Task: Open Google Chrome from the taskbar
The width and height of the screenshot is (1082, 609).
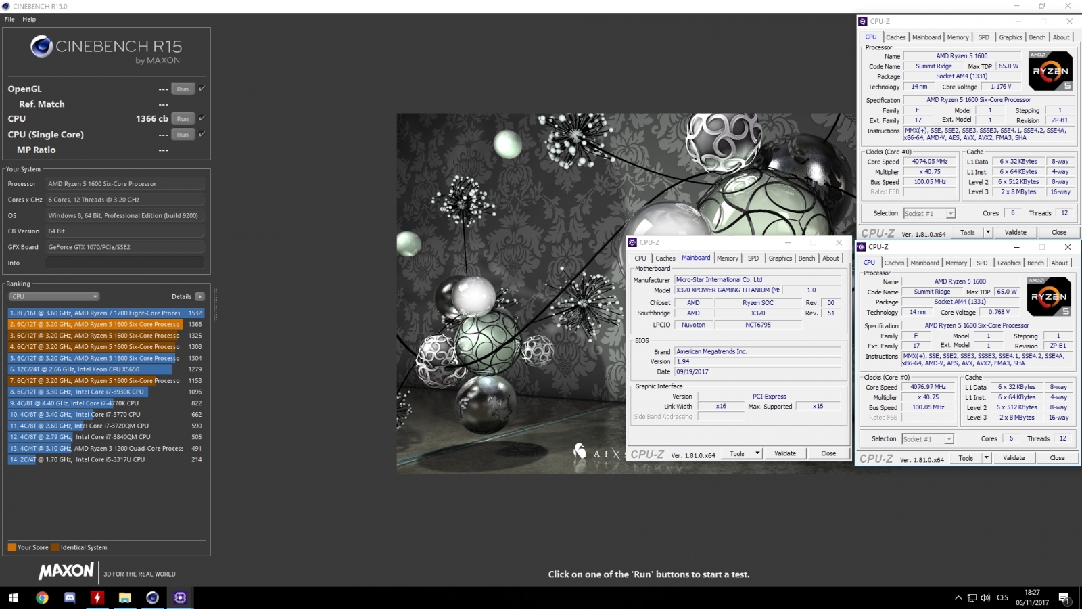Action: [x=42, y=597]
